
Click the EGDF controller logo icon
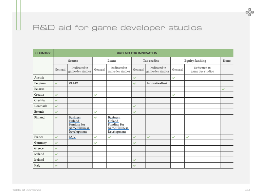[x=250, y=12]
